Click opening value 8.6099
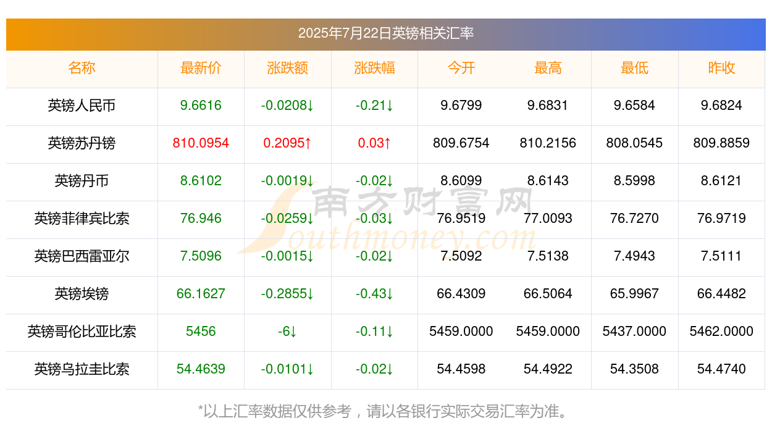This screenshot has width=772, height=431. (461, 181)
